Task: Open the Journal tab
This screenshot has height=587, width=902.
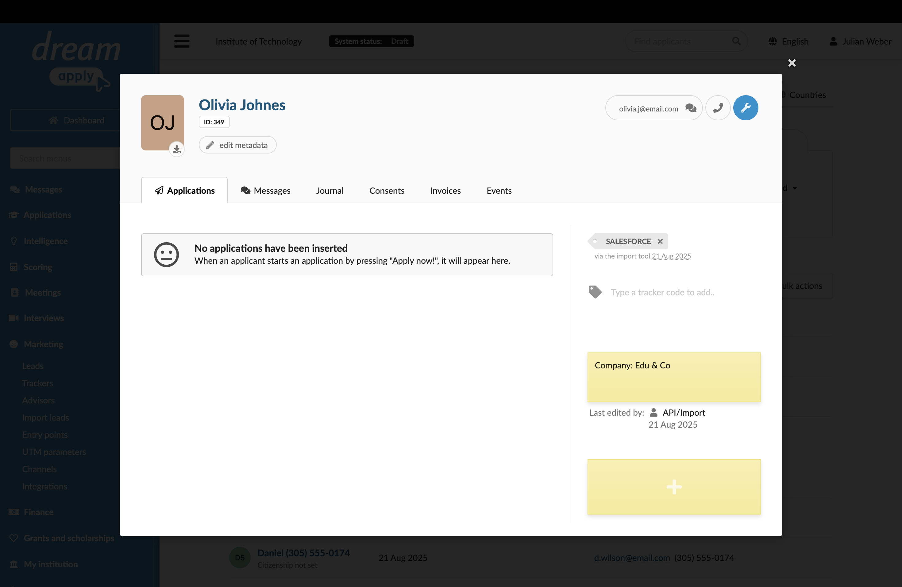Action: coord(330,190)
